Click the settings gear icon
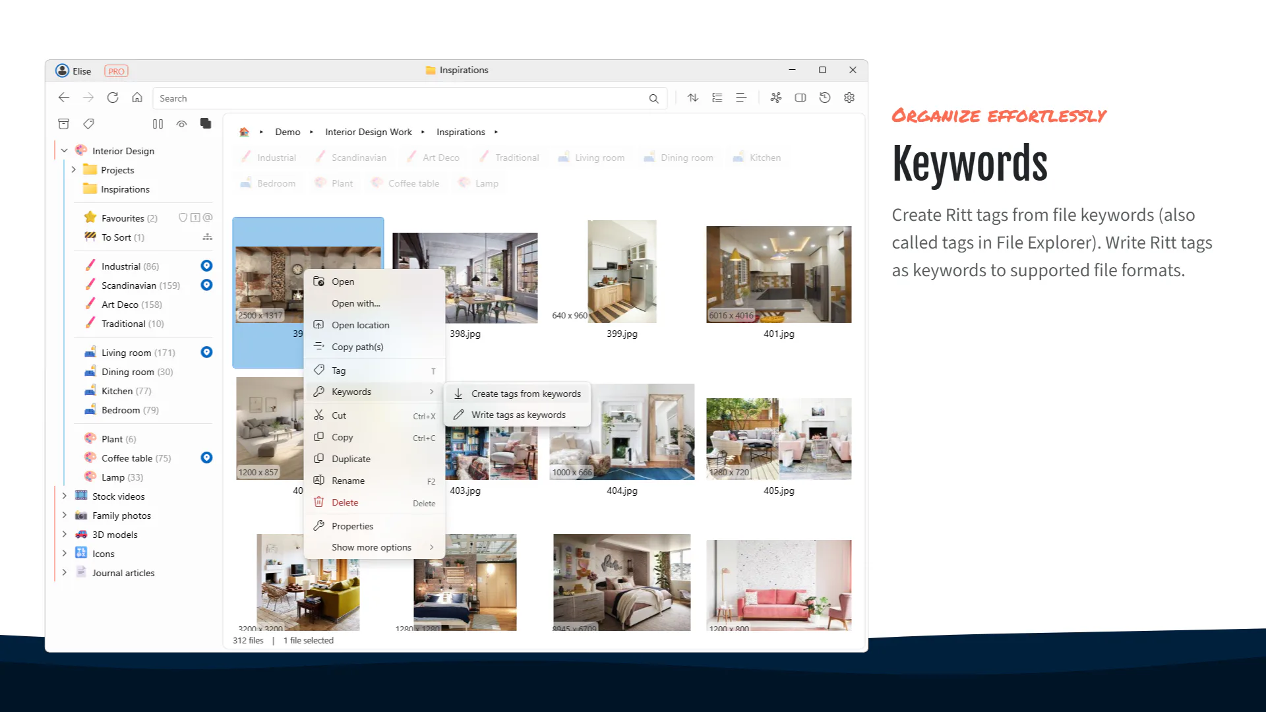Viewport: 1266px width, 712px height. tap(849, 98)
